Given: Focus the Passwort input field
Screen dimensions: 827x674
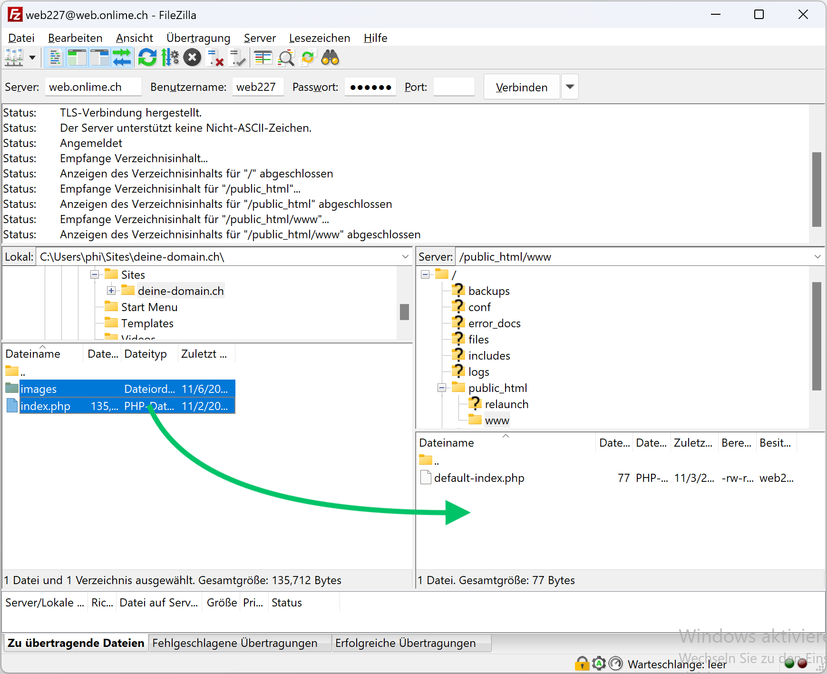Looking at the screenshot, I should 370,87.
